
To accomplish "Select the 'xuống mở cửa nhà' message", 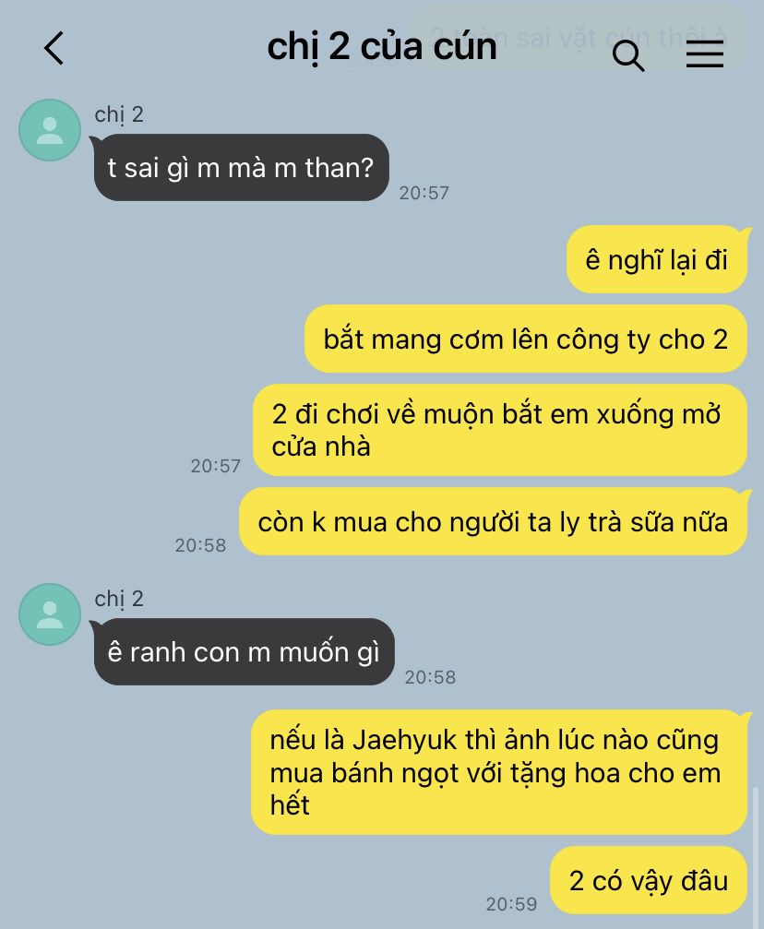I will (x=500, y=430).
